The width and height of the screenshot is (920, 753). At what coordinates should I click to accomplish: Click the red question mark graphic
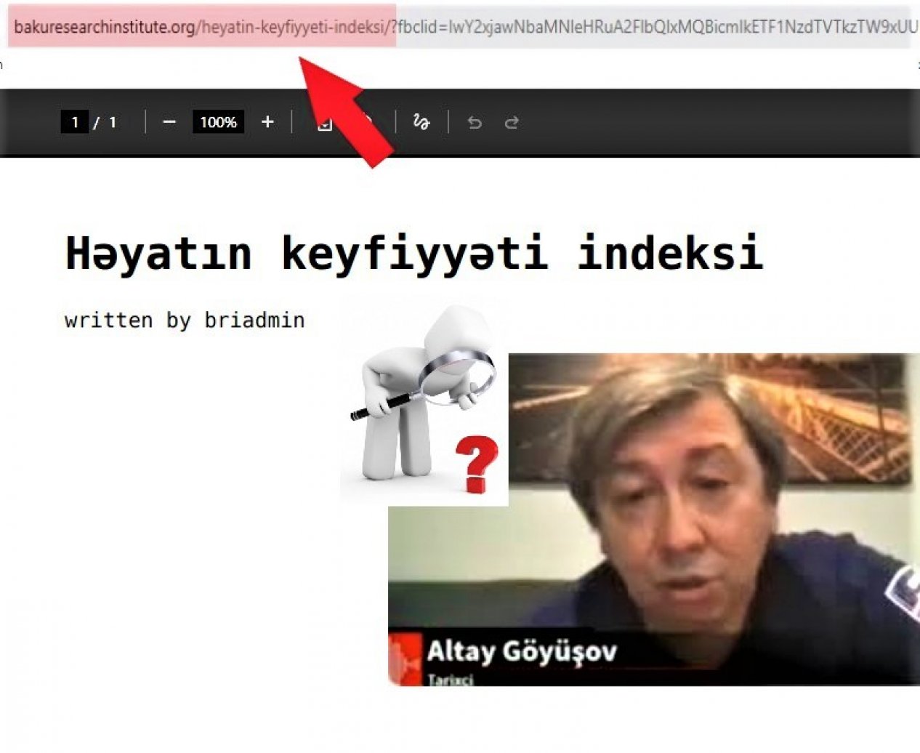[476, 464]
